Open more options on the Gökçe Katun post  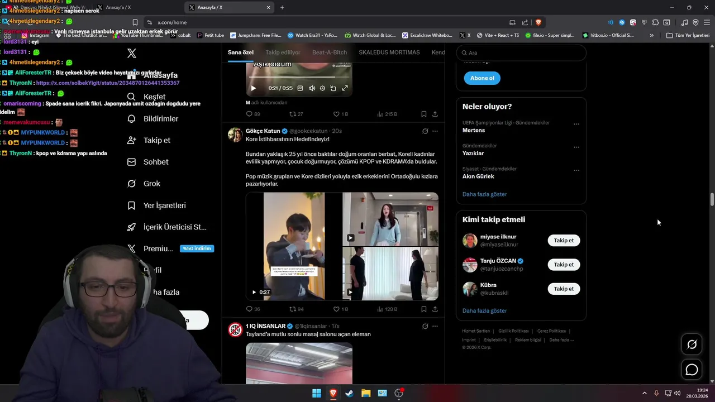point(435,131)
